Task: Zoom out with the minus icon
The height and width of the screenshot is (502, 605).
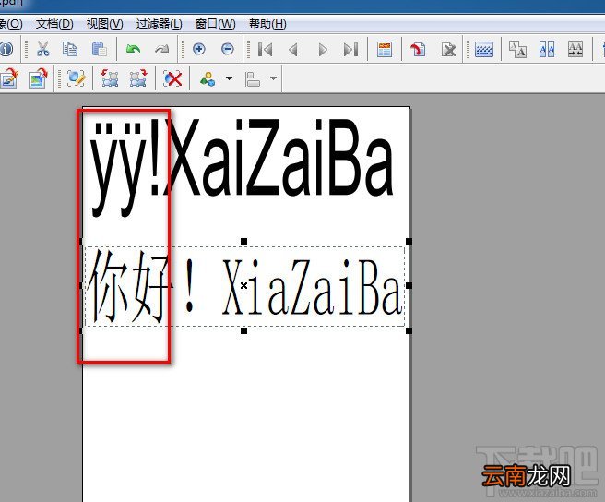Action: [228, 49]
